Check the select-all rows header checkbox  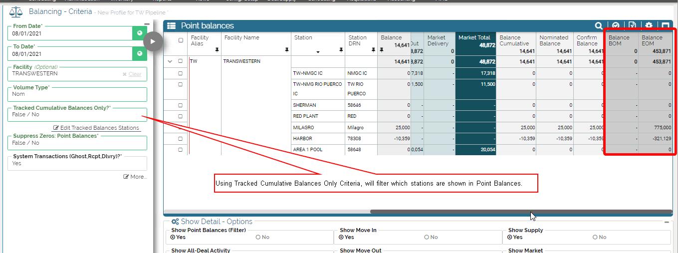click(181, 40)
